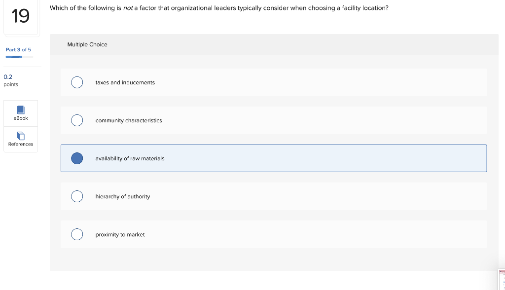Click the 'taxes and inducements' answer text

click(125, 82)
